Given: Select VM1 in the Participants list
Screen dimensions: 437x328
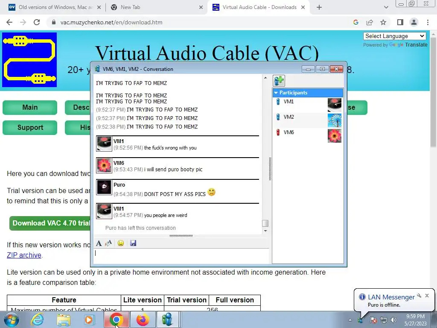Looking at the screenshot, I should pyautogui.click(x=308, y=105).
